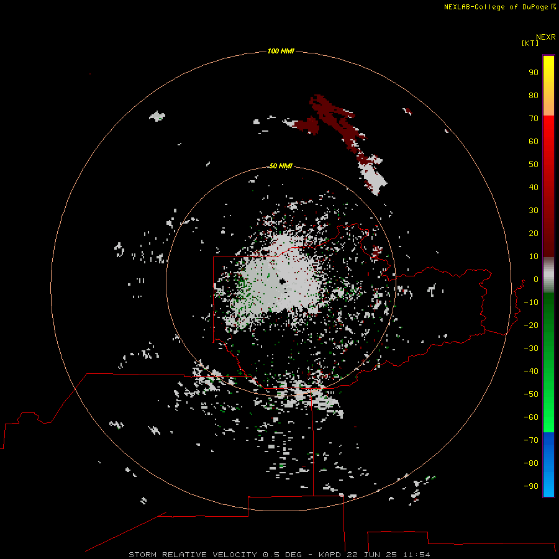
Task: Click the 90 knot value on scale
Action: pyautogui.click(x=534, y=73)
